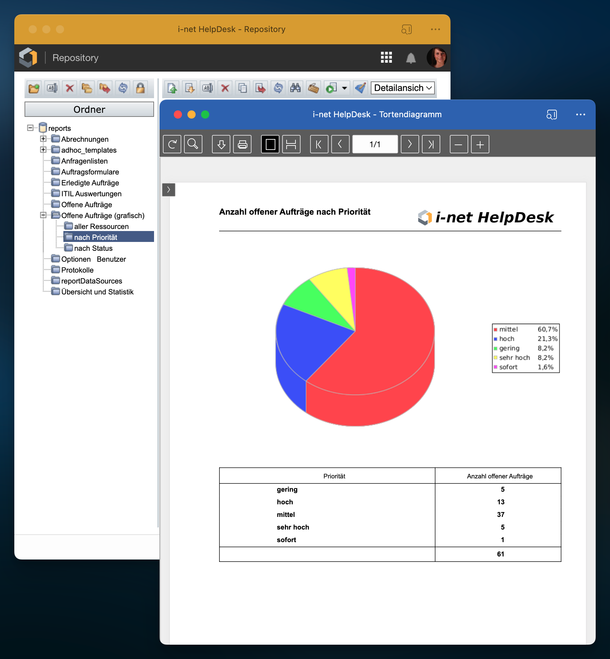Upload a report file icon
Screen dimensions: 610x659
172,88
